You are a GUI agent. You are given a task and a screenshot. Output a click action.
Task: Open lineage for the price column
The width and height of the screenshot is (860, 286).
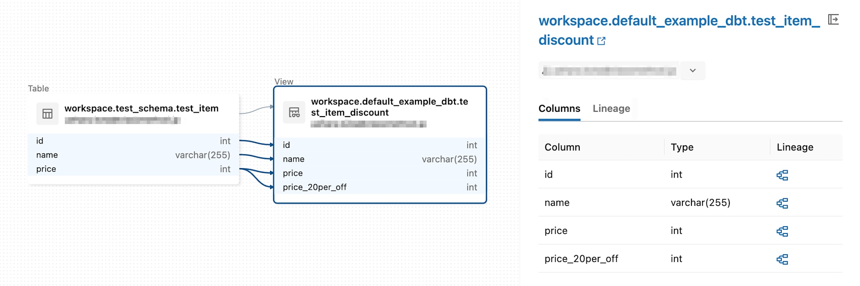click(x=783, y=231)
